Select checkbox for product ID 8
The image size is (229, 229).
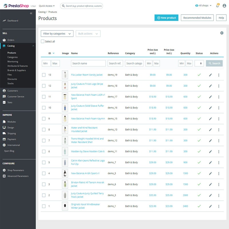[x=44, y=130]
